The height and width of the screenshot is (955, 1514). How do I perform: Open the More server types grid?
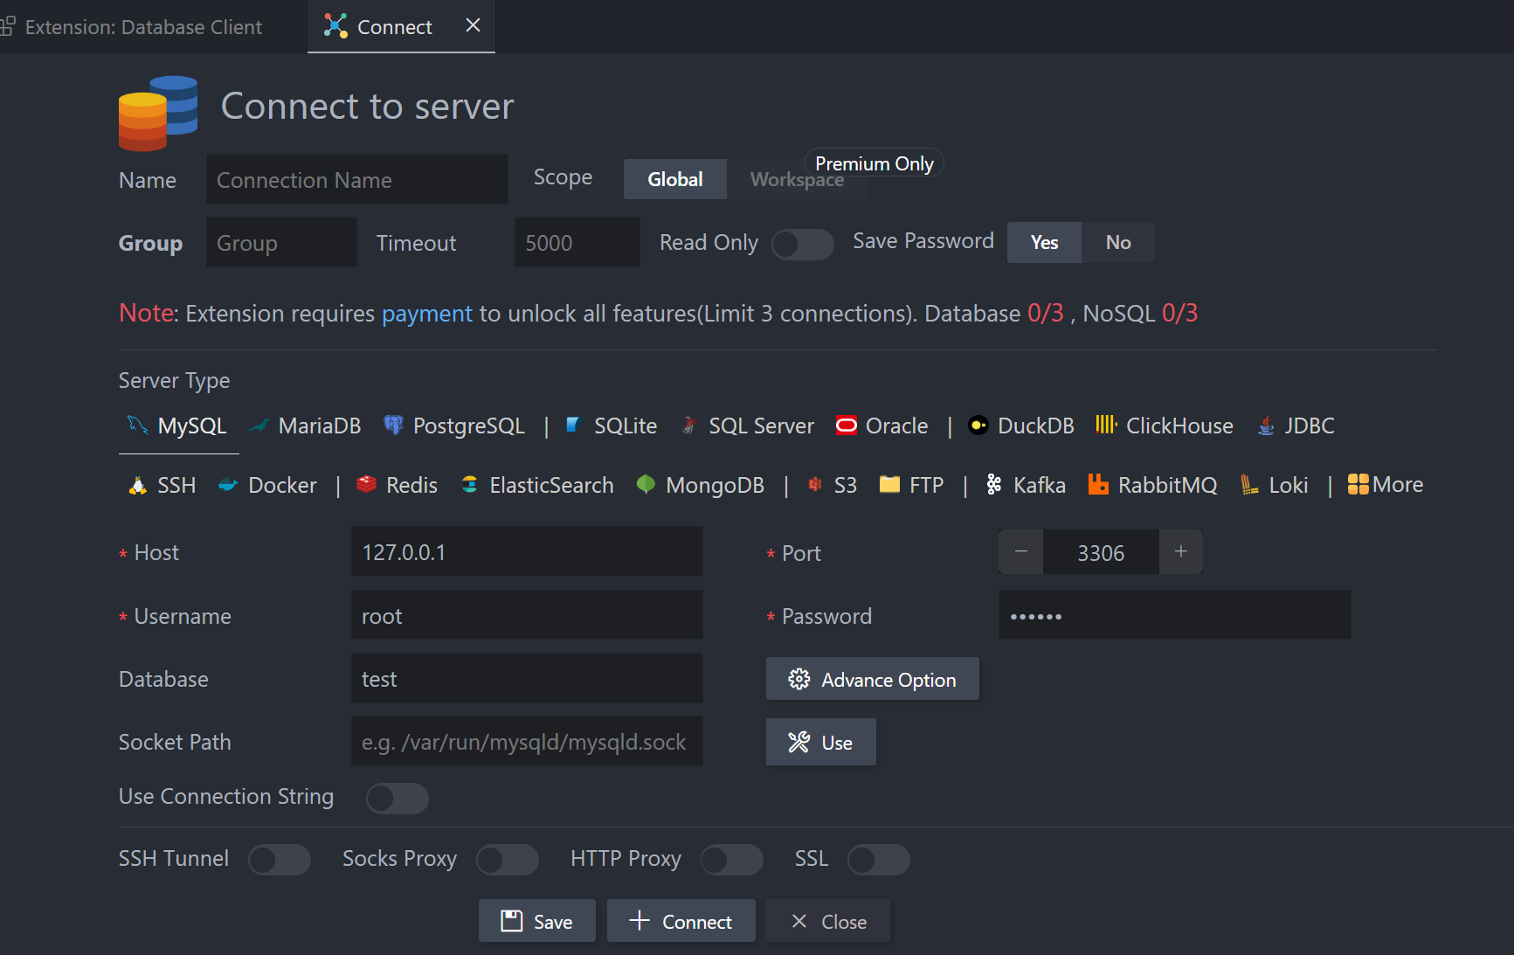(1385, 485)
